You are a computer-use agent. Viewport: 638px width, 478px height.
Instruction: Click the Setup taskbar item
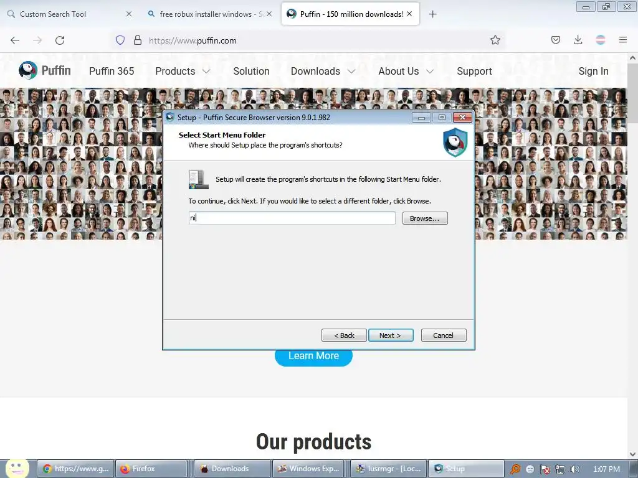[x=466, y=469]
